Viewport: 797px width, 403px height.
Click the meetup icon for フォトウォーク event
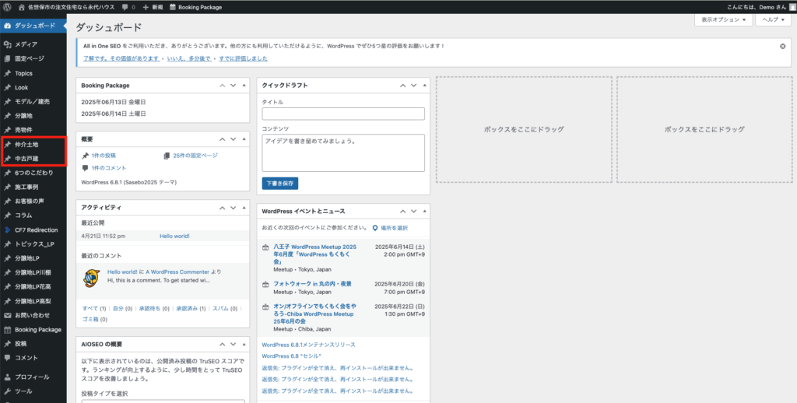tap(265, 284)
